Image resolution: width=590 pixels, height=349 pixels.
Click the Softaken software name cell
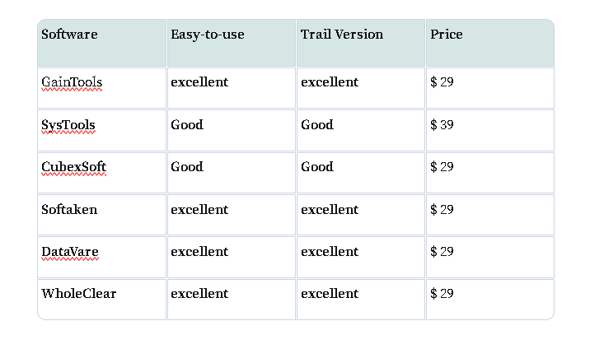click(101, 215)
